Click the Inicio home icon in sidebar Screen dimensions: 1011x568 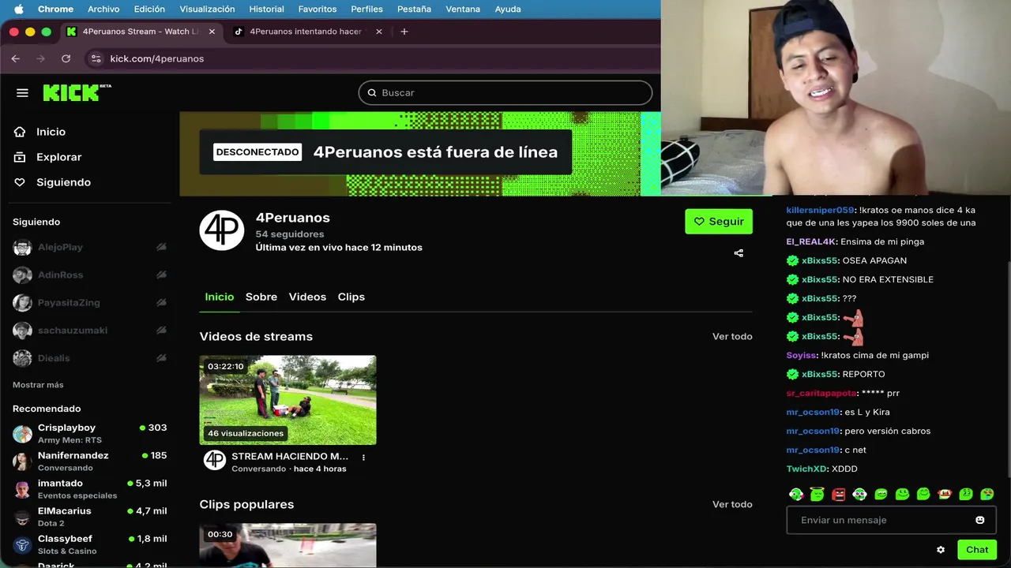pos(20,132)
